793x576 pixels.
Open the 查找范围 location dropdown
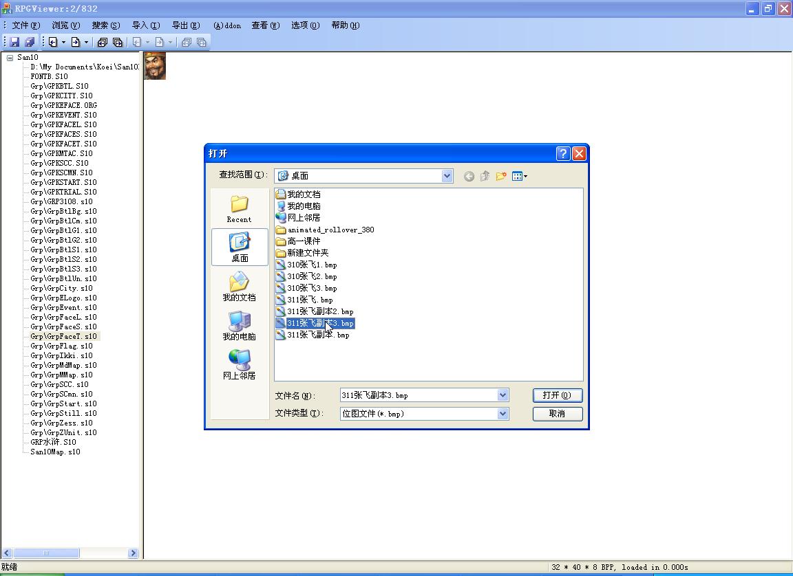pos(447,176)
